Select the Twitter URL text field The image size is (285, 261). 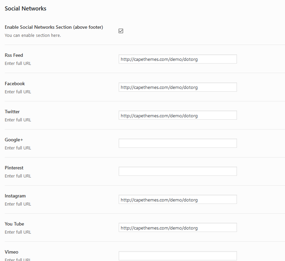[177, 115]
